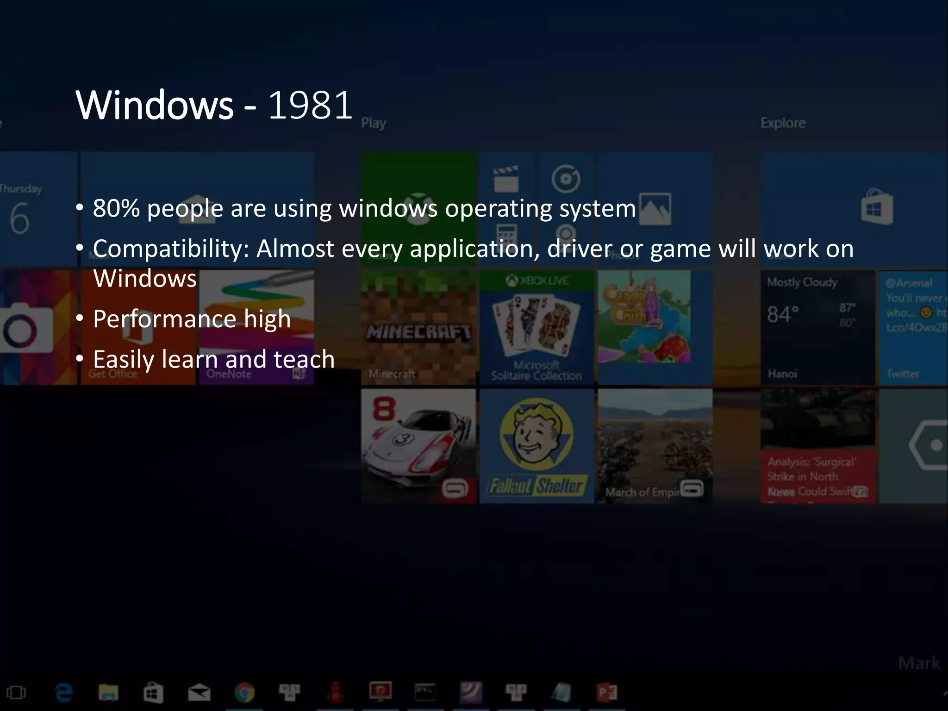Open the Photos tile with mountain icon
948x711 pixels.
pyautogui.click(x=655, y=209)
